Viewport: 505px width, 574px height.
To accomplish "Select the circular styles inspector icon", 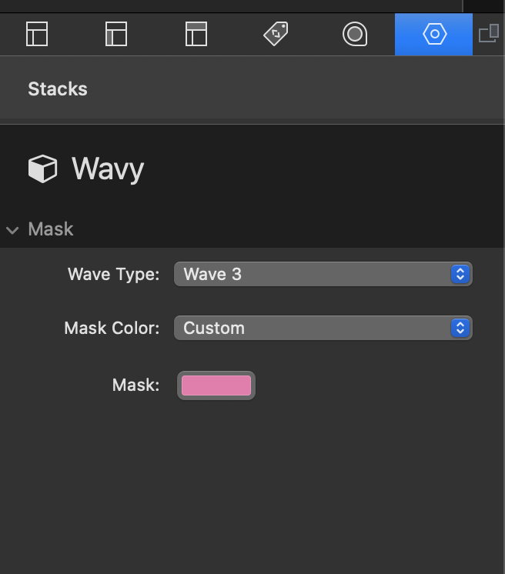I will 355,34.
